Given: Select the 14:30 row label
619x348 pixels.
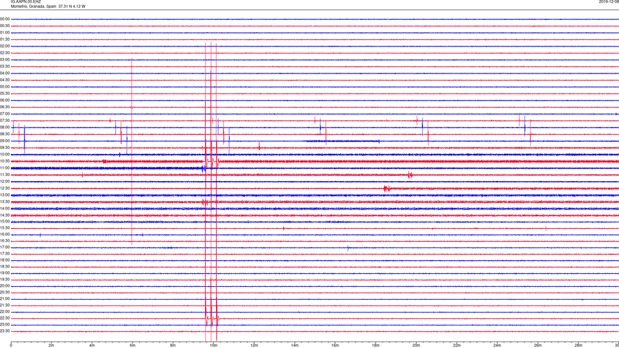Looking at the screenshot, I should [x=5, y=215].
